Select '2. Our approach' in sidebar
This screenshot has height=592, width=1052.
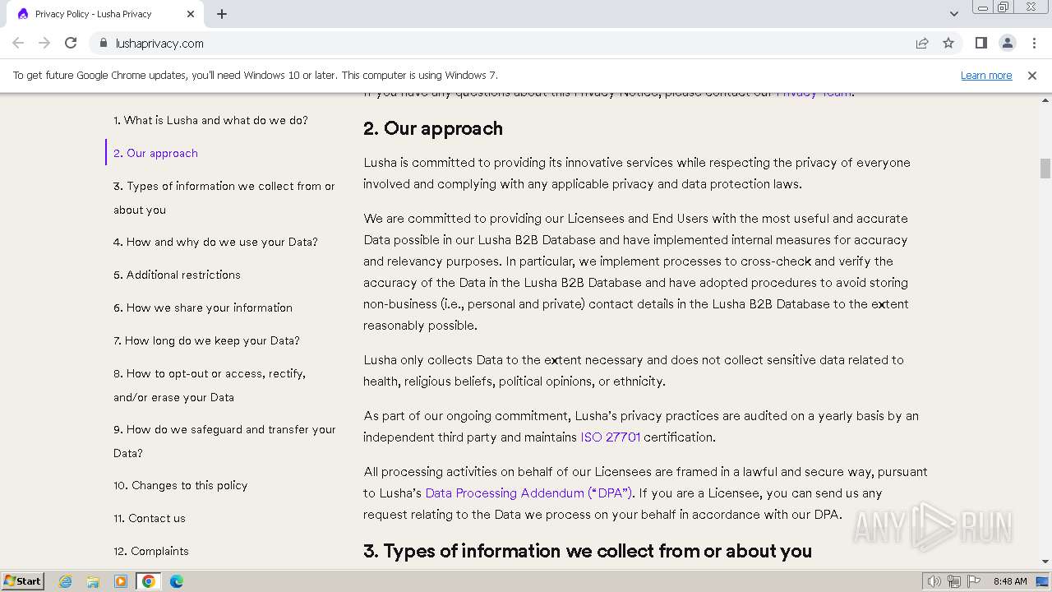(155, 153)
